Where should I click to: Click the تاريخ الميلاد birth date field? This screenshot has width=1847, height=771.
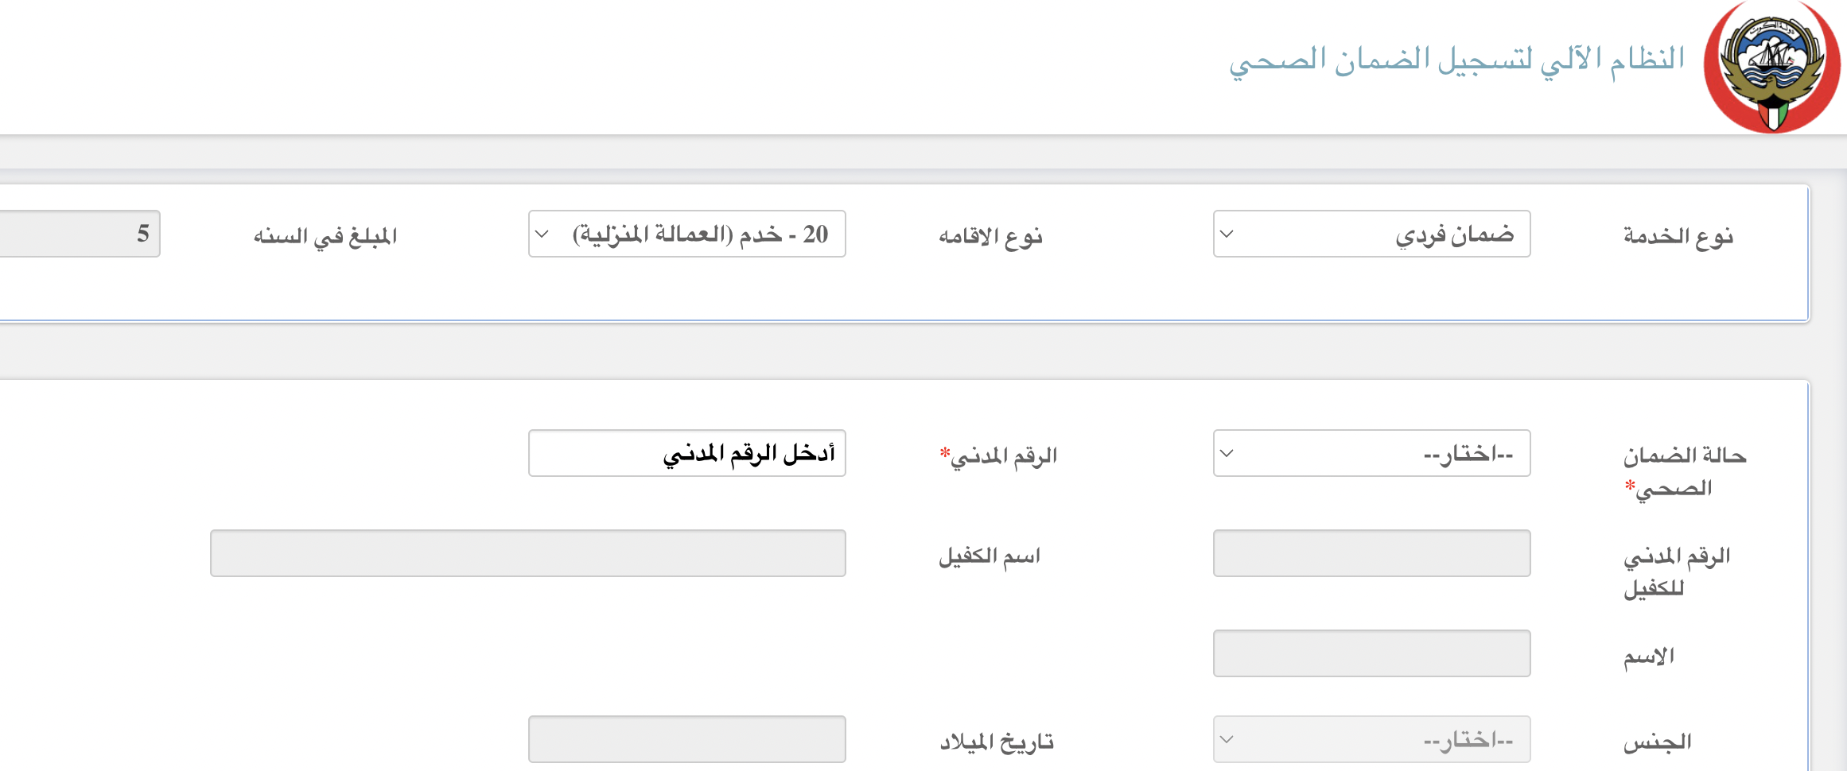point(686,739)
